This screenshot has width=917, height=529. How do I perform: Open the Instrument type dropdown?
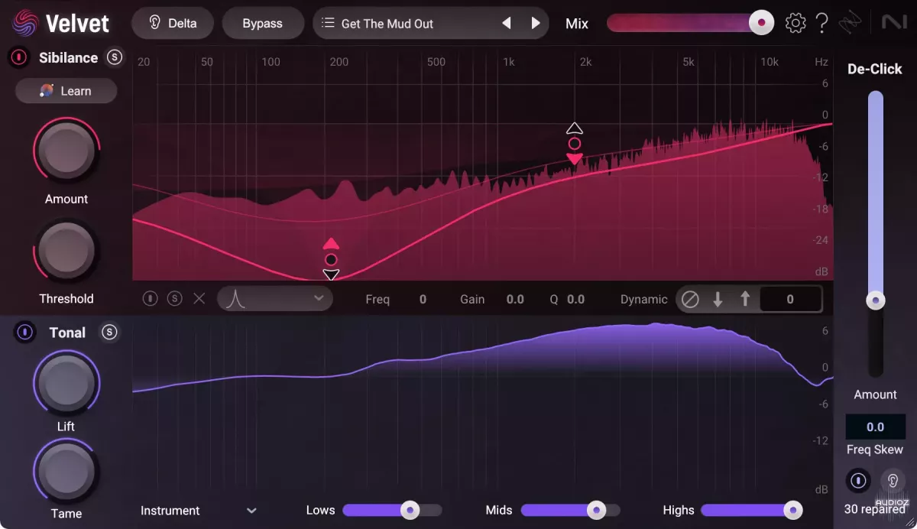(x=199, y=510)
